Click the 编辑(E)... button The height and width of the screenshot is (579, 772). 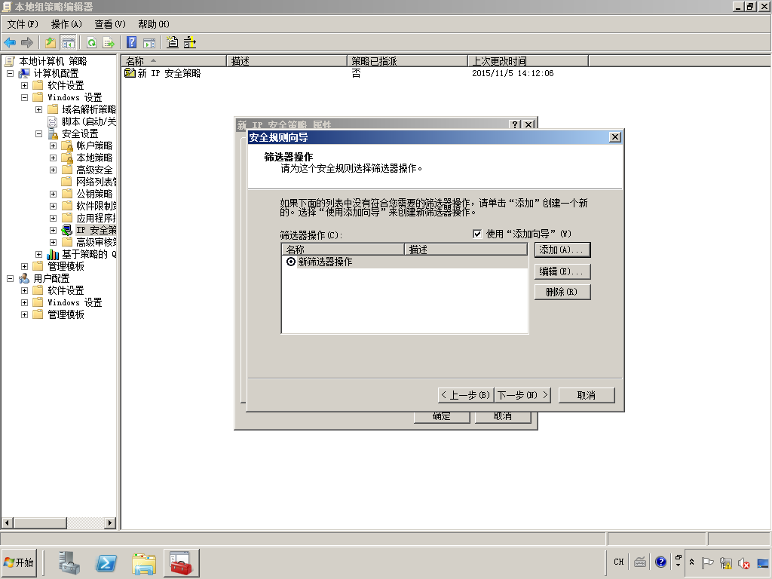pos(562,271)
